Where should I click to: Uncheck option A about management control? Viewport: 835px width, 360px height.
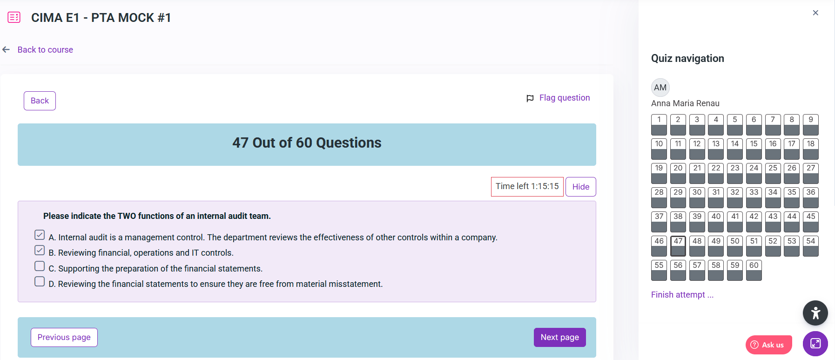pos(40,235)
